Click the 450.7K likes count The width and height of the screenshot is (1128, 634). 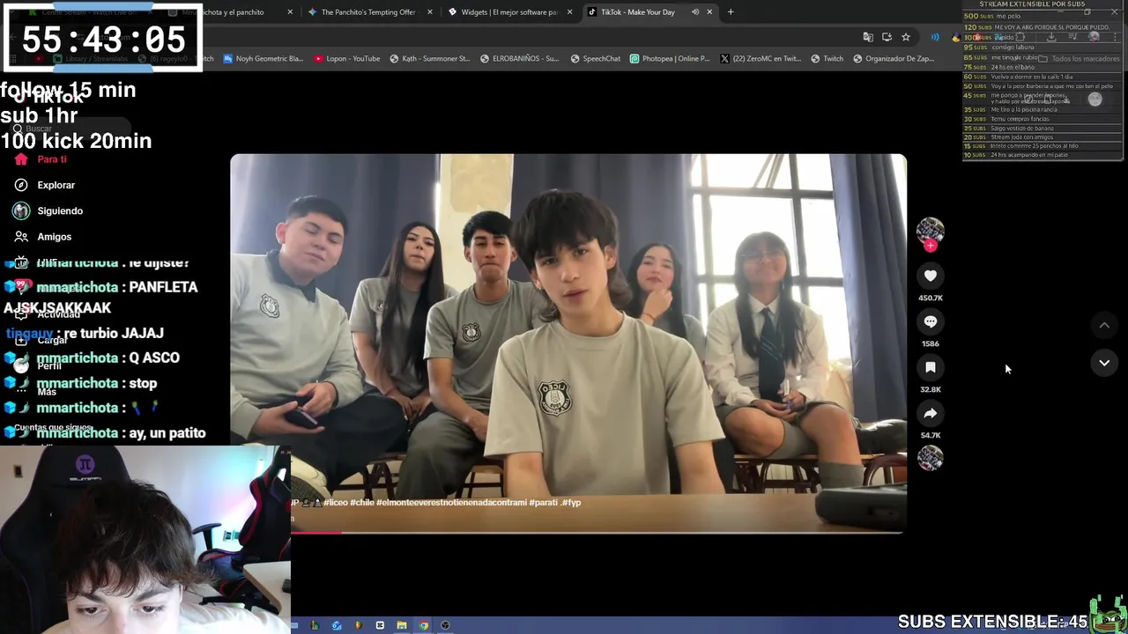[x=930, y=299]
